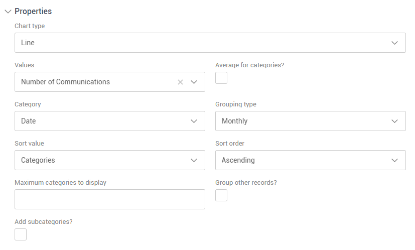Image resolution: width=415 pixels, height=250 pixels.
Task: Click the Number of Communications text
Action: pyautogui.click(x=65, y=82)
